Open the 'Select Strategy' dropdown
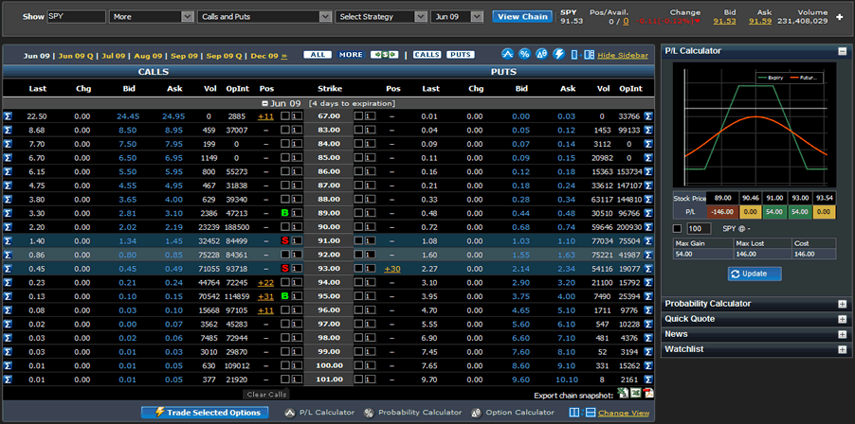This screenshot has width=855, height=424. tap(381, 17)
